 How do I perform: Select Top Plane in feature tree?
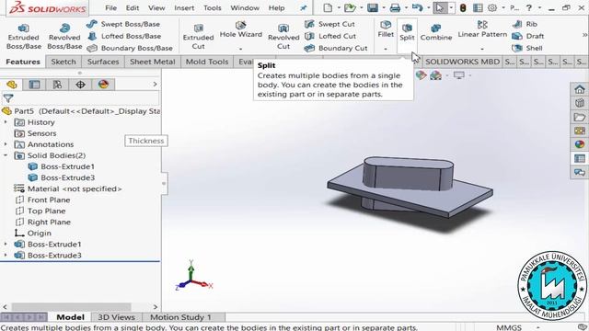[x=40, y=211]
